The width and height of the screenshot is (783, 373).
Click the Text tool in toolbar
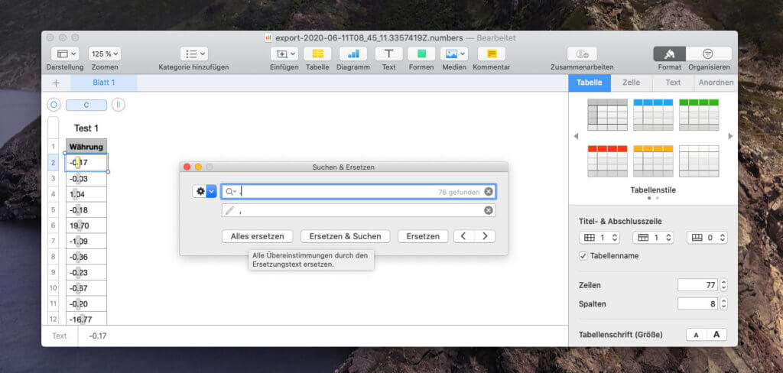coord(388,54)
